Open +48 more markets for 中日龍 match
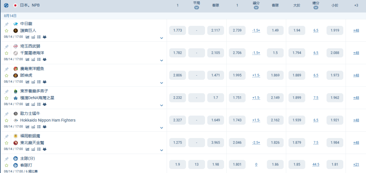366x173 pixels. pyautogui.click(x=356, y=31)
